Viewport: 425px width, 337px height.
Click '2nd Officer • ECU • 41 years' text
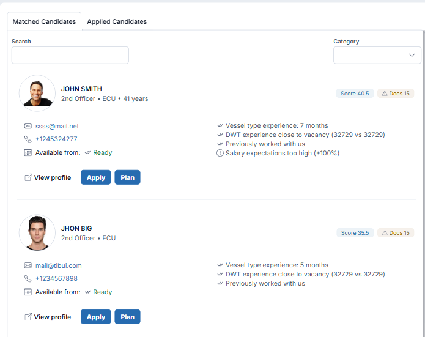pos(105,98)
